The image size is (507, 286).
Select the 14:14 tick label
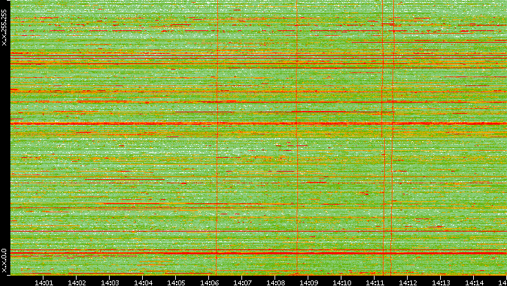coord(474,283)
